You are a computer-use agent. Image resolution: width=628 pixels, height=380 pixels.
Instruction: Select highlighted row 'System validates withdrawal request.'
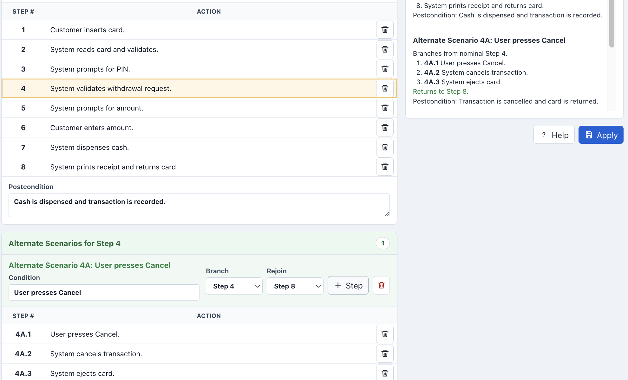point(199,88)
